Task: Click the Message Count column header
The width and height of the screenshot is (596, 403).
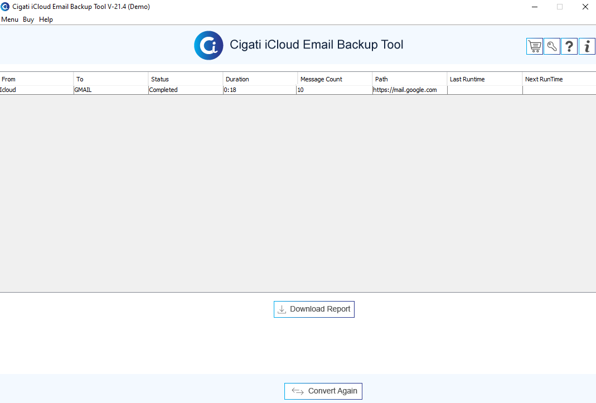Action: [335, 79]
